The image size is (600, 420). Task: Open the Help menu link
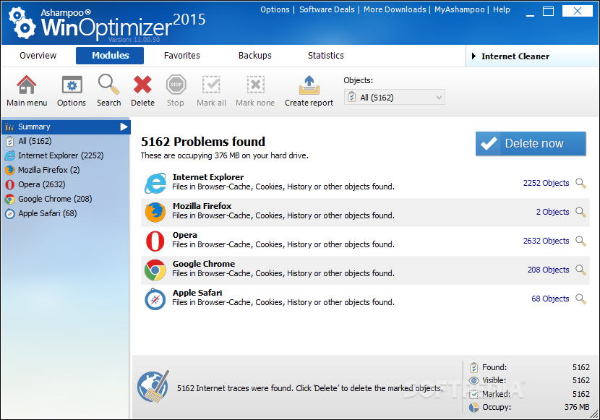click(501, 9)
